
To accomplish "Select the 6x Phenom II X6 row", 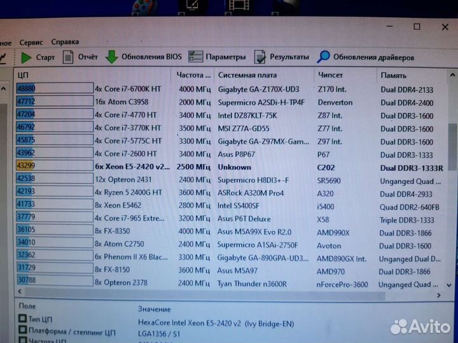I will coord(131,257).
